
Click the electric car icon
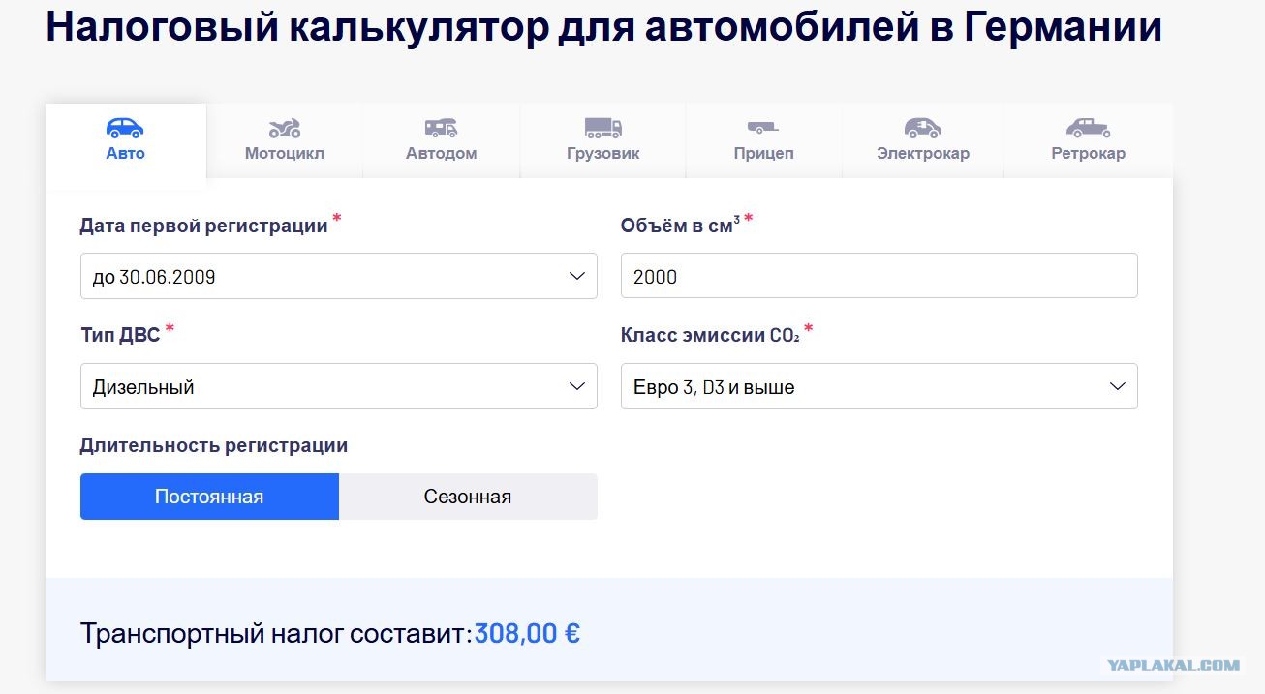923,128
